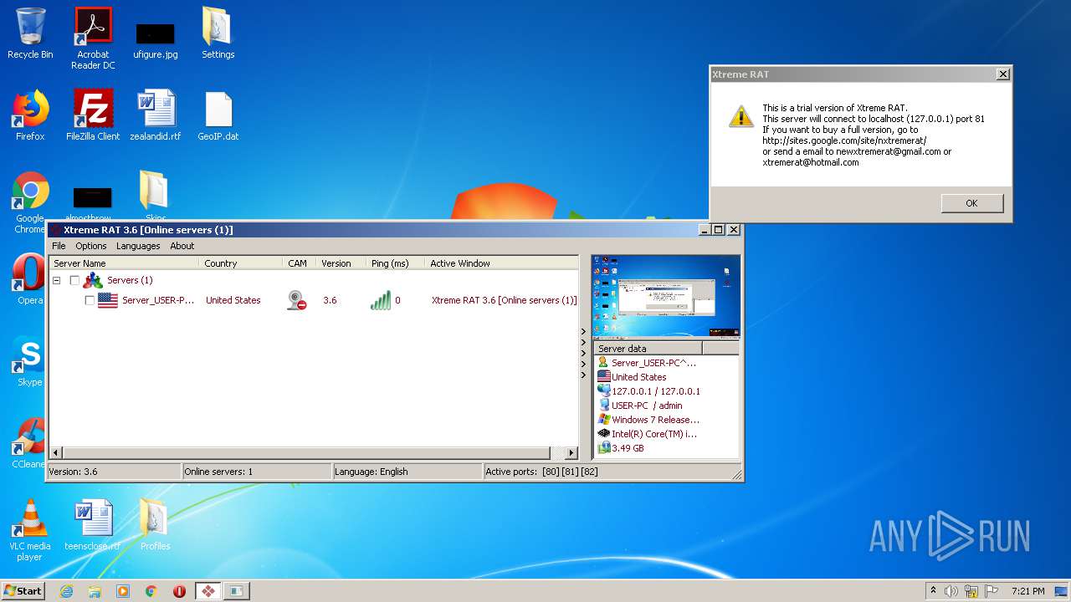Click 'Online servers: 1' in status bar
Image resolution: width=1071 pixels, height=602 pixels.
point(218,472)
